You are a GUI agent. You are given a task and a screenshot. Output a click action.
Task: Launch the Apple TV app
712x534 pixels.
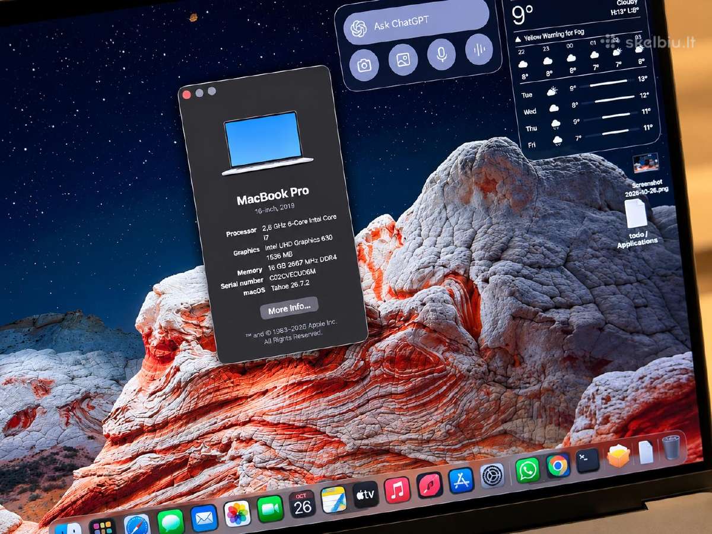pyautogui.click(x=365, y=494)
